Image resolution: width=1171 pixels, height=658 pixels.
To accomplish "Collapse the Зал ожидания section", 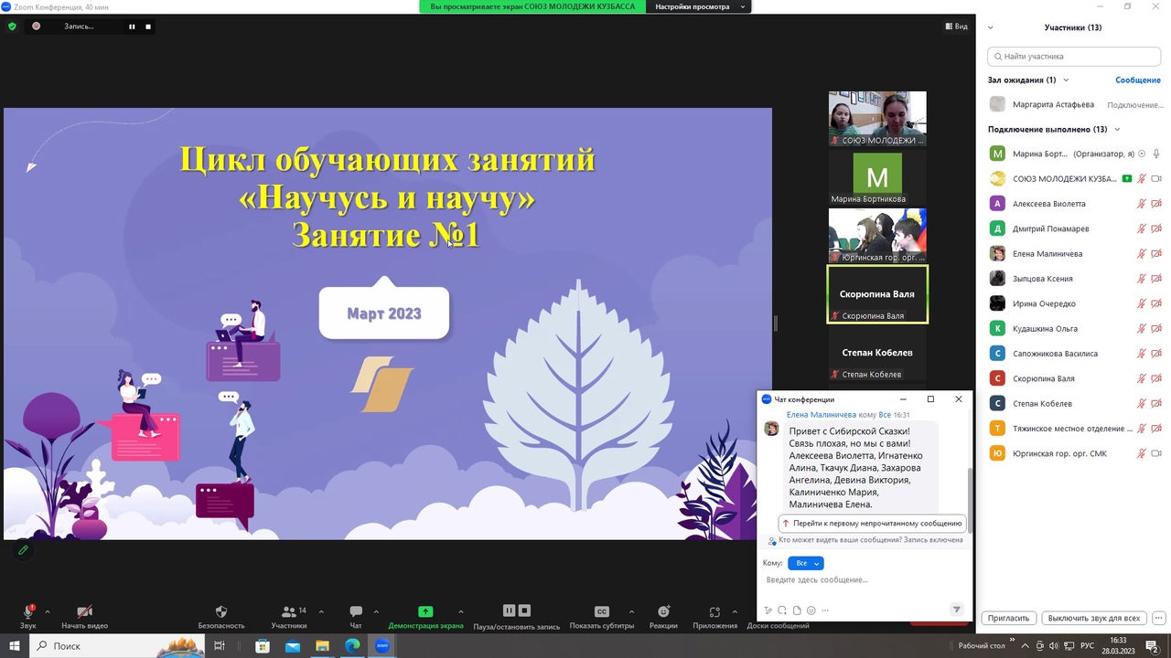I will click(x=1066, y=80).
